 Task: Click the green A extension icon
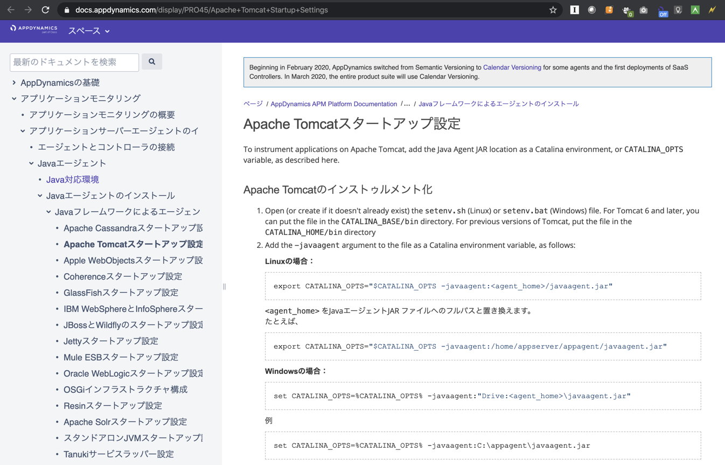[695, 10]
